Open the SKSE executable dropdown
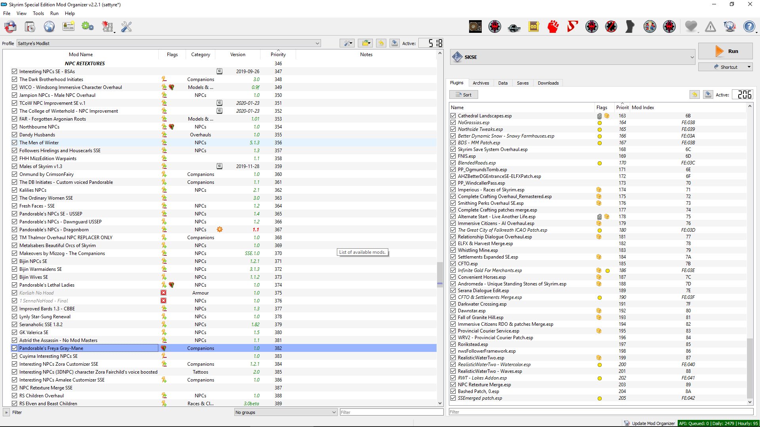760x427 pixels. [692, 57]
